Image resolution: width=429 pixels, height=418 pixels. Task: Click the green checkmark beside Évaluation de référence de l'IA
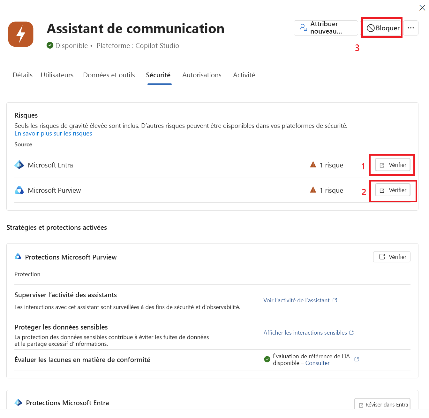(x=267, y=359)
